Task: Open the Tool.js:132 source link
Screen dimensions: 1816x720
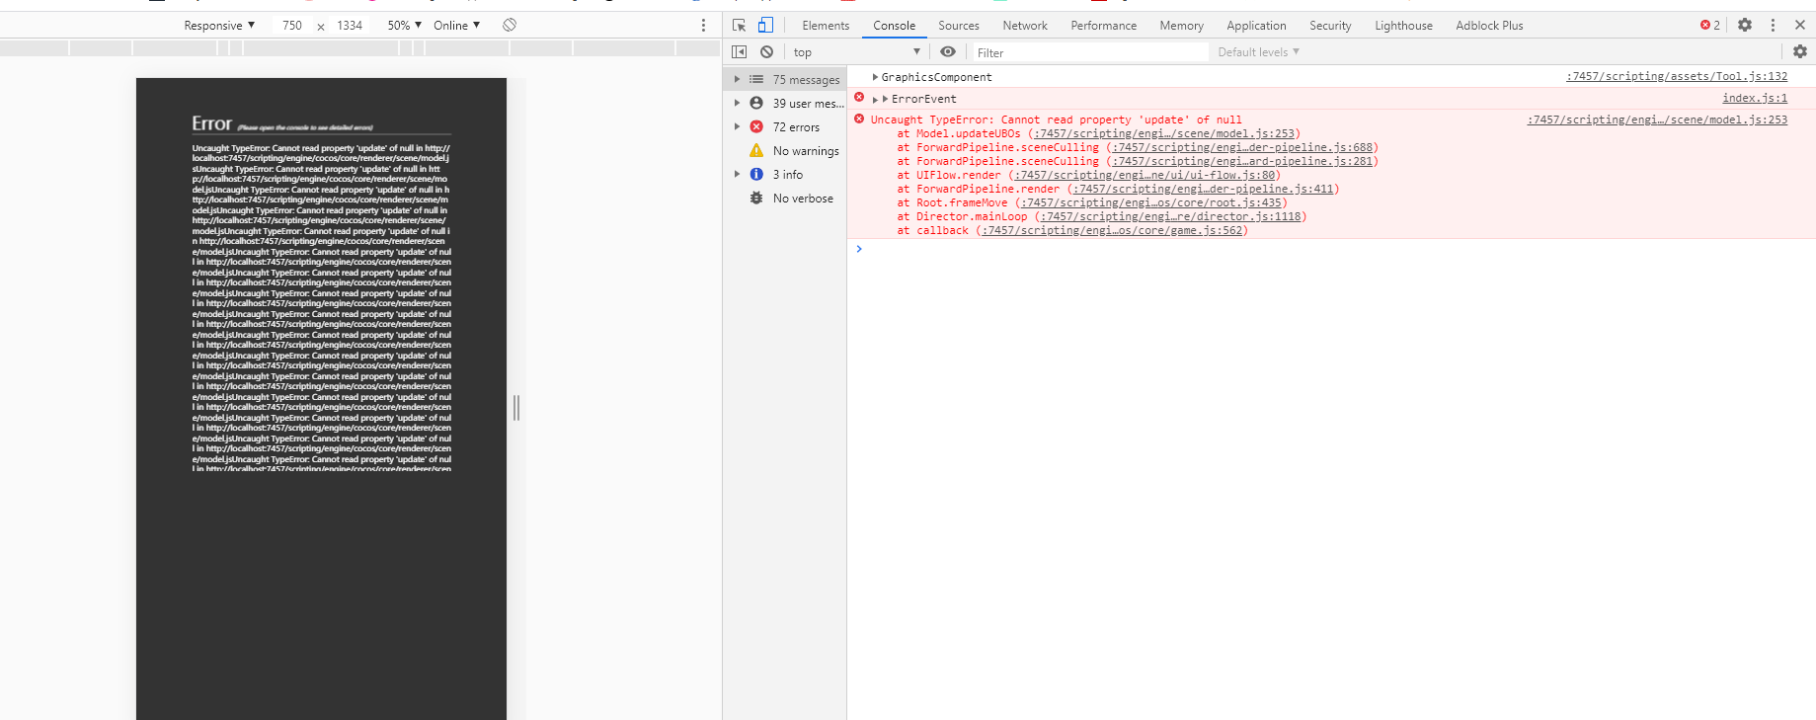Action: [x=1677, y=76]
